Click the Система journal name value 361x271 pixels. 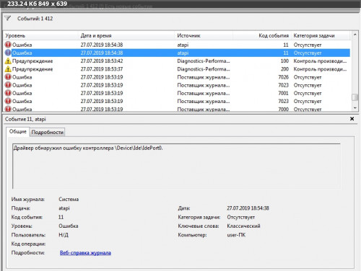(69, 199)
